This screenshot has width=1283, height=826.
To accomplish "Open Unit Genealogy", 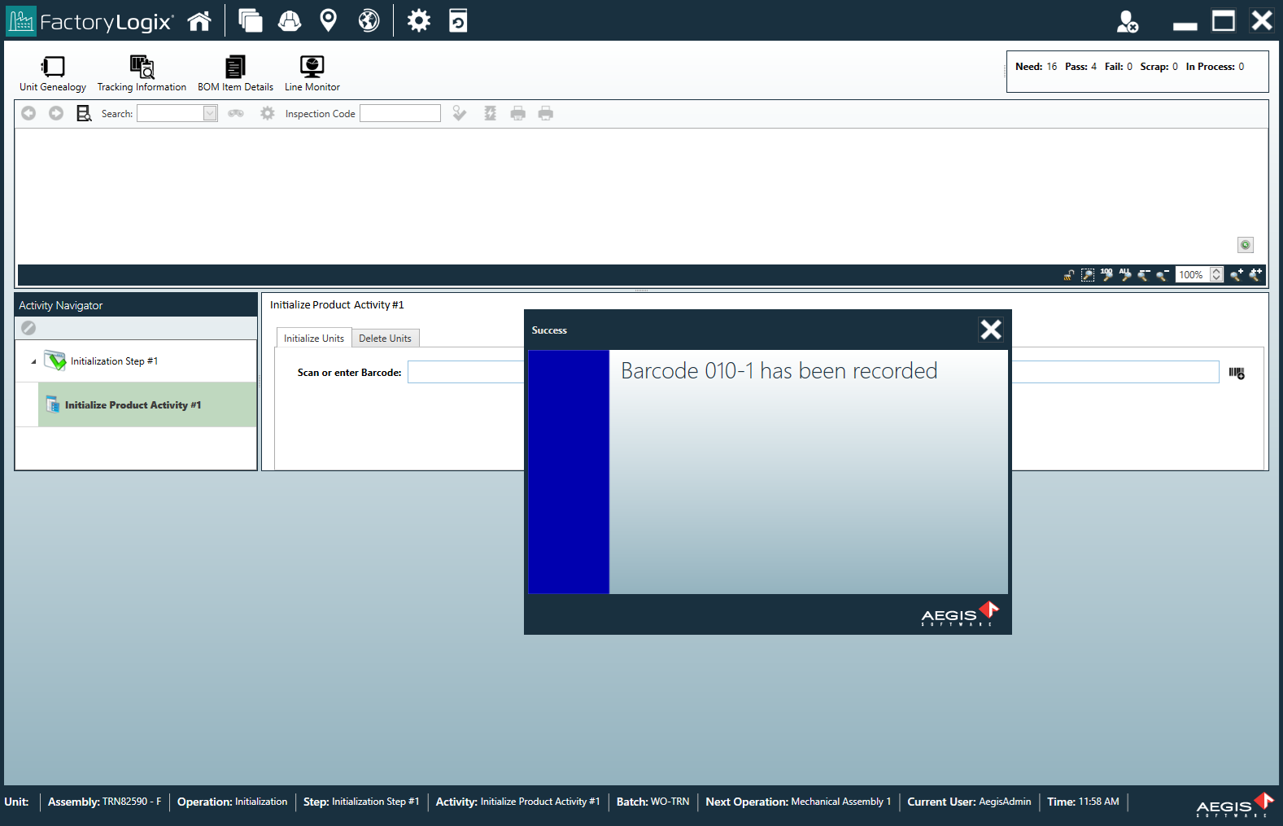I will click(x=53, y=74).
